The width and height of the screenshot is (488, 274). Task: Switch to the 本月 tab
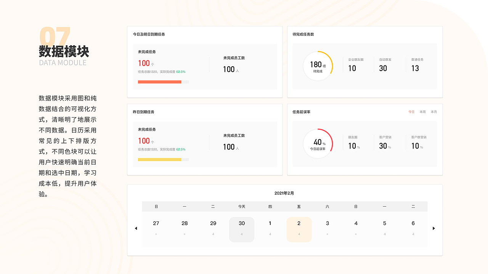pos(434,112)
